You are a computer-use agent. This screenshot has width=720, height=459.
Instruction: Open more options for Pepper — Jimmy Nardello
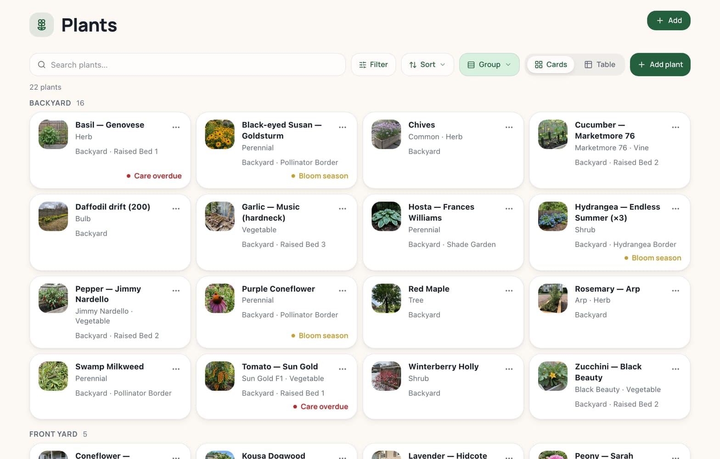(176, 291)
